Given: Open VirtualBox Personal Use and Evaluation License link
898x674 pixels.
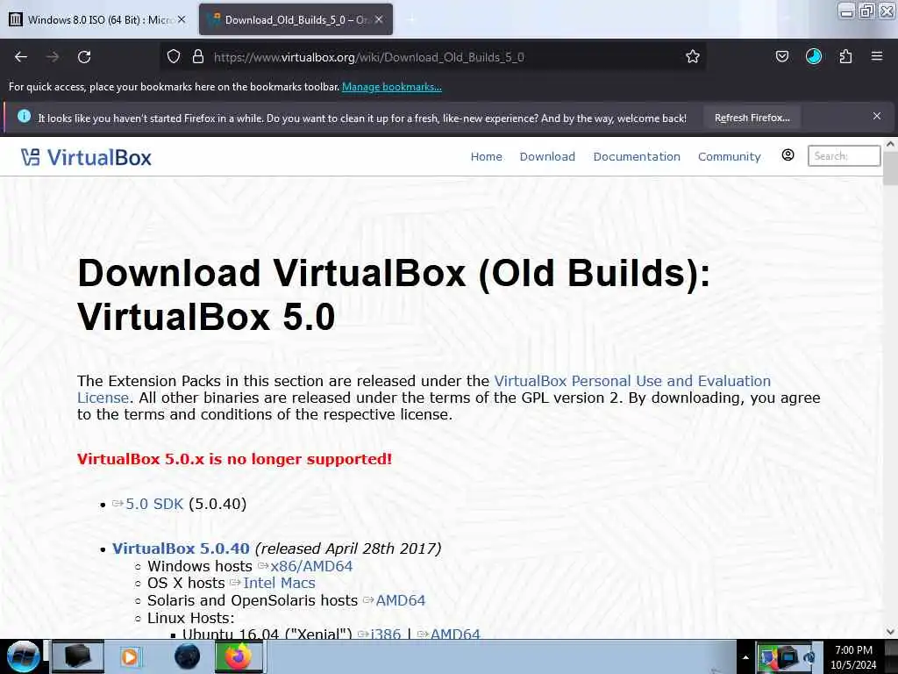Looking at the screenshot, I should pyautogui.click(x=424, y=389).
